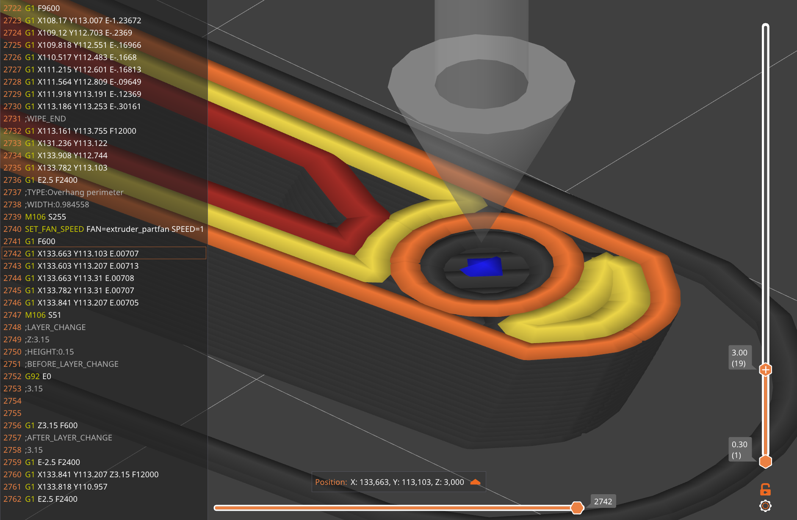Click the ';TYPE:Overhang perimeter' comment line

pyautogui.click(x=74, y=192)
